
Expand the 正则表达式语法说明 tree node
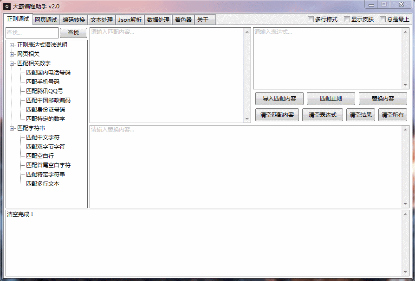tap(12, 45)
